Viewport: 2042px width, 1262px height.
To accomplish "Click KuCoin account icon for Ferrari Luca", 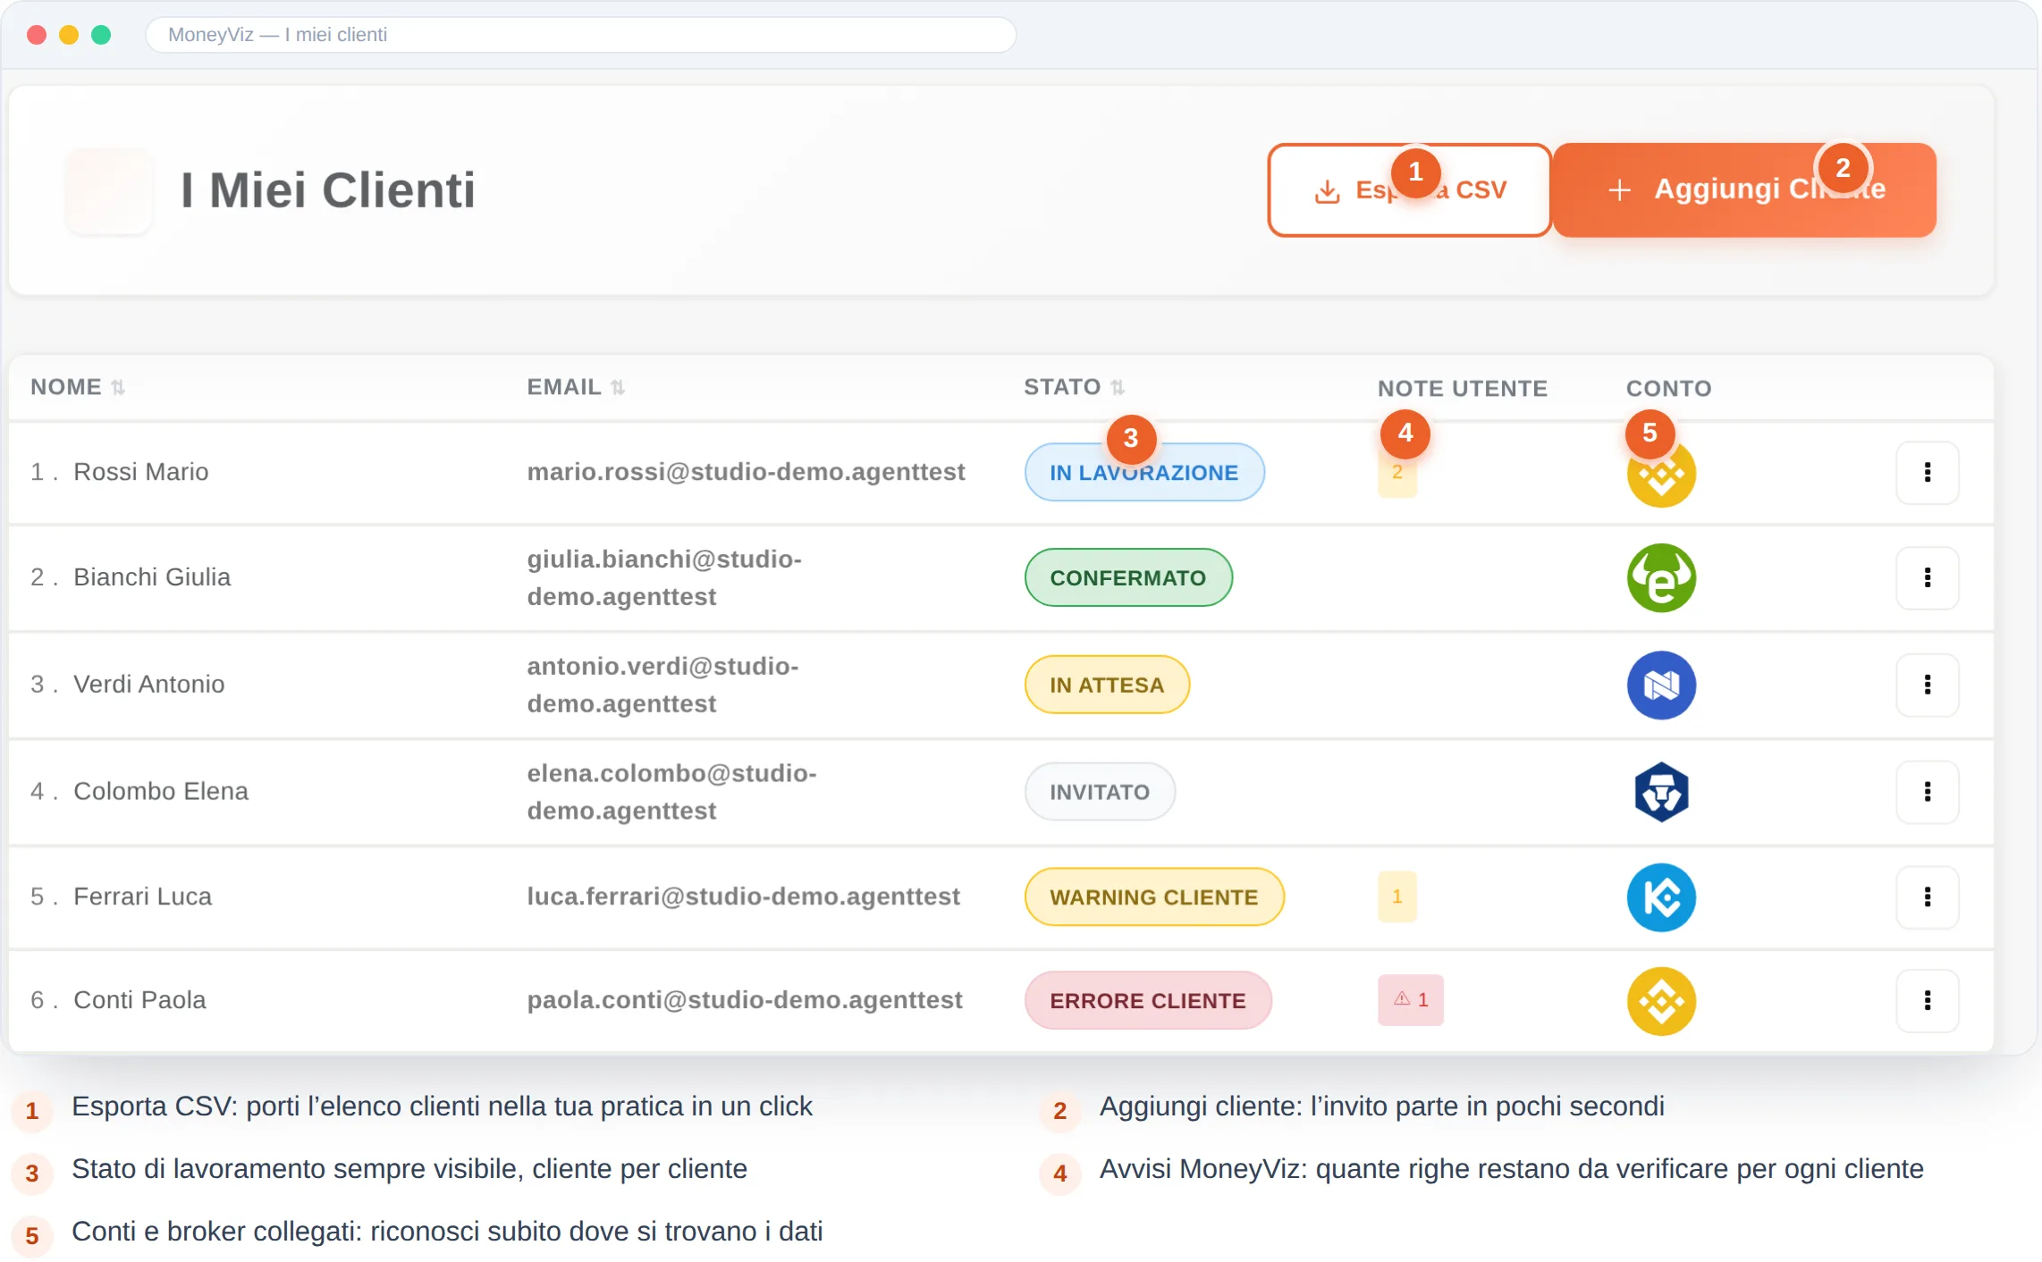I will coord(1661,897).
